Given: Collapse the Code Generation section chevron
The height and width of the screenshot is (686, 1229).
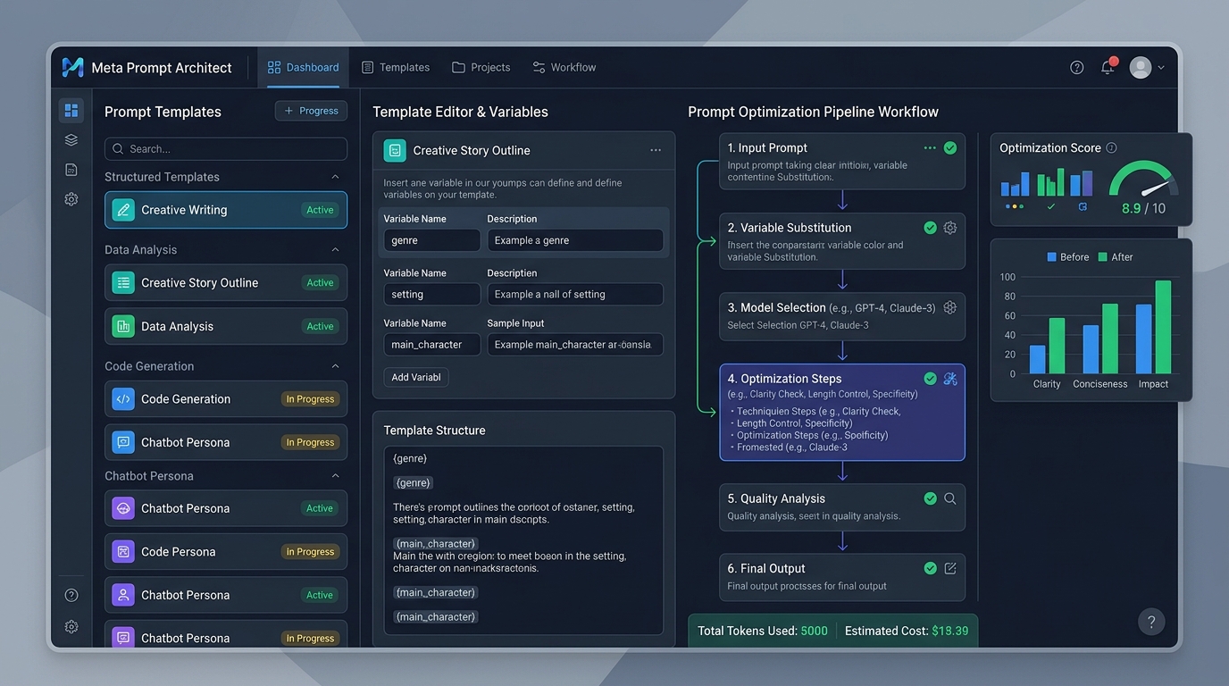Looking at the screenshot, I should tap(336, 366).
